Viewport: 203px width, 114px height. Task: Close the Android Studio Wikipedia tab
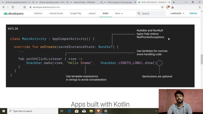coord(101,2)
